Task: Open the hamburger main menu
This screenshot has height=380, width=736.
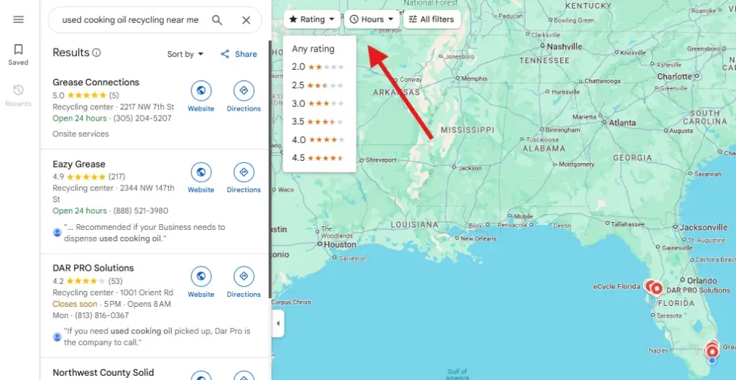Action: point(18,19)
